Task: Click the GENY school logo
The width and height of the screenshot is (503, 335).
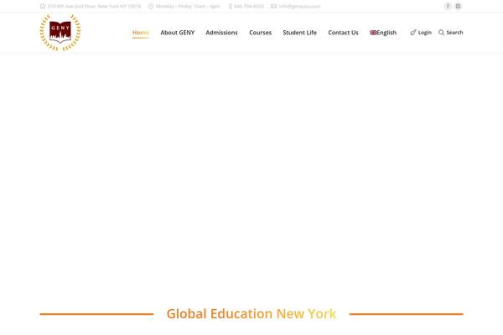Action: [60, 33]
